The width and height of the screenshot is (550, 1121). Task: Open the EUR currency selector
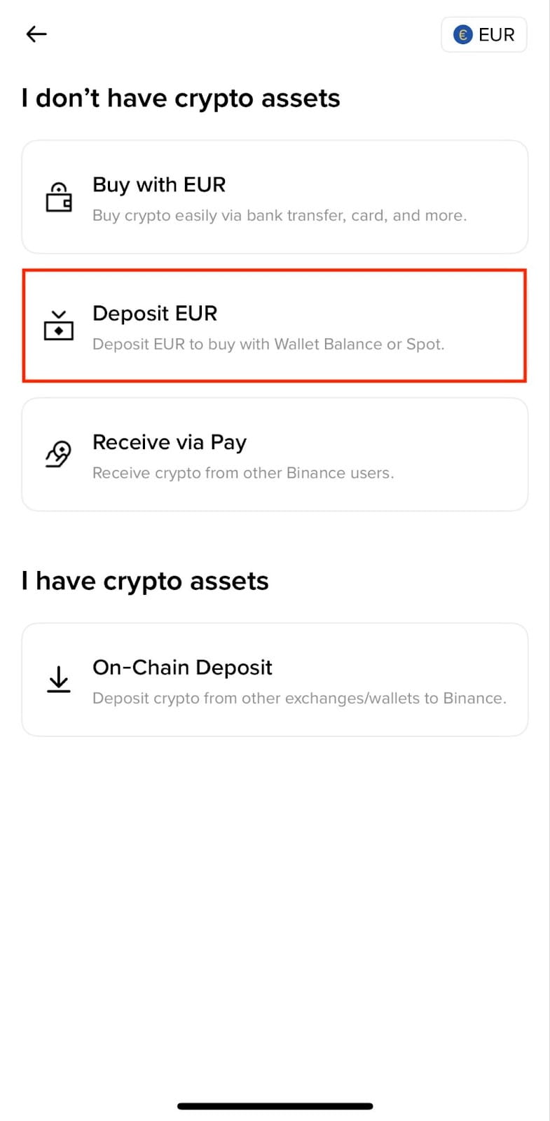483,34
